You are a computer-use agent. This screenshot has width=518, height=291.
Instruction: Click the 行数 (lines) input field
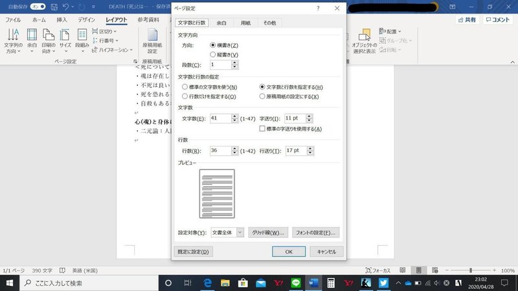pyautogui.click(x=220, y=151)
